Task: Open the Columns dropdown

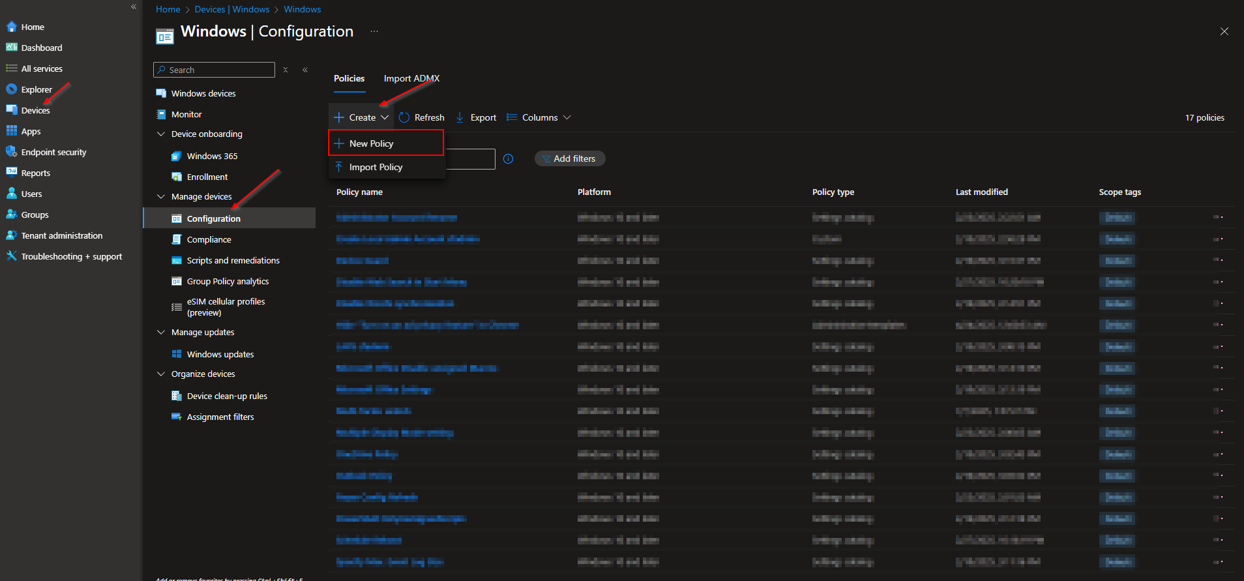Action: click(x=539, y=117)
